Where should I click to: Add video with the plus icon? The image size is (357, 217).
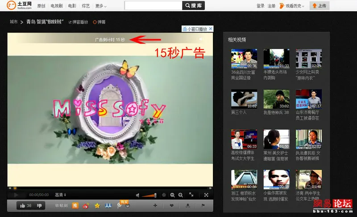(x=155, y=205)
